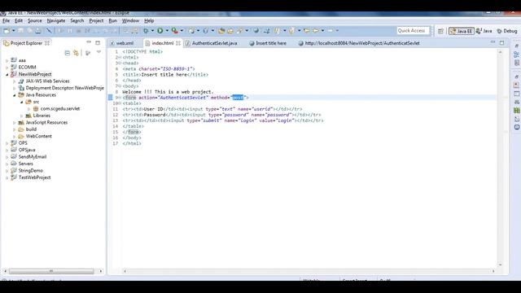The width and height of the screenshot is (521, 293).
Task: Expand the ECOMM project node
Action: pos(7,68)
